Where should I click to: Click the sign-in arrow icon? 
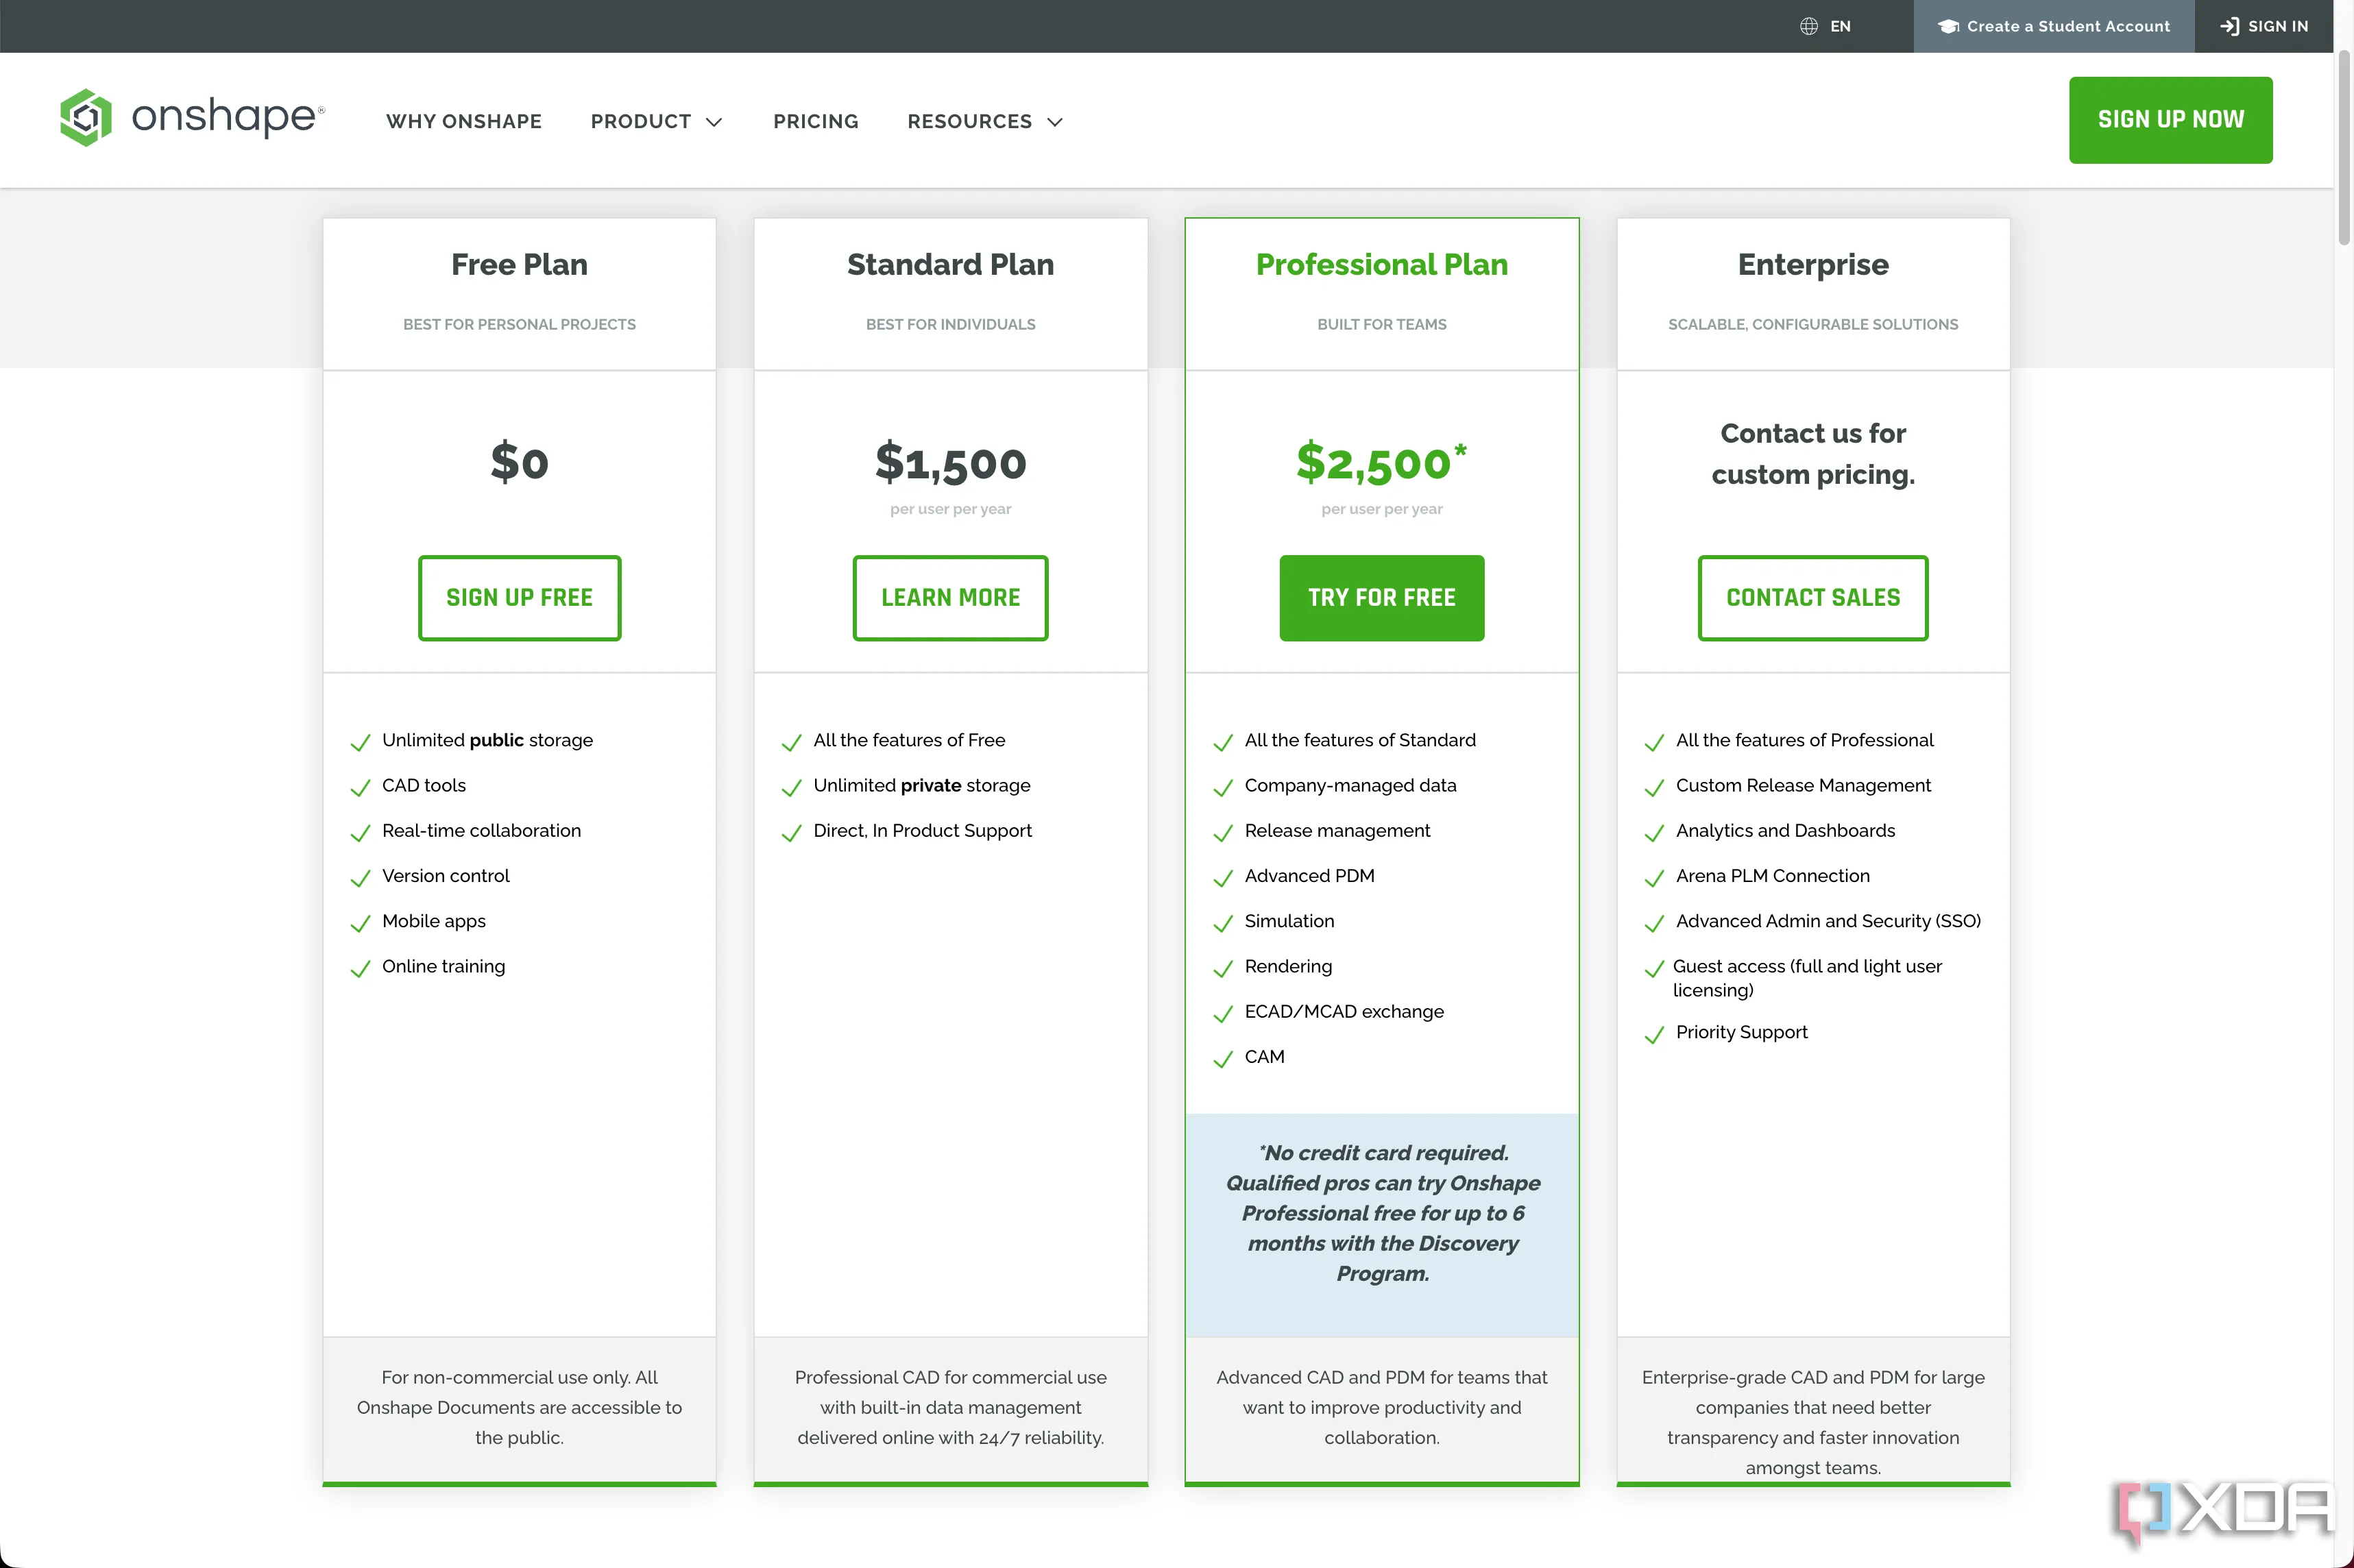2229,27
